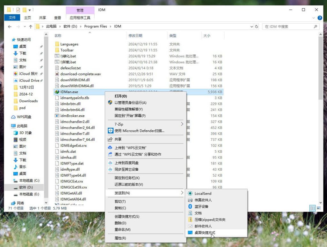This screenshot has width=327, height=247.
Task: Open the quick access toolbar customize dropdown
Action: pyautogui.click(x=30, y=10)
